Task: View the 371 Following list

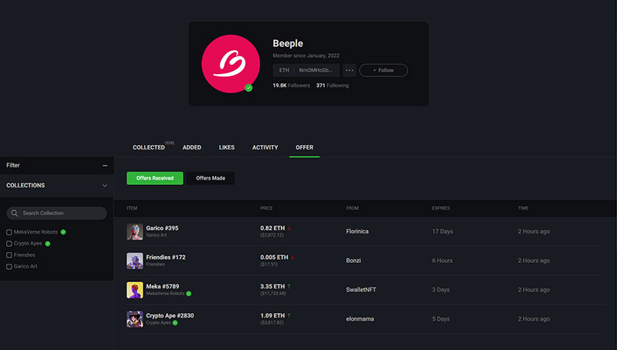Action: (x=332, y=86)
